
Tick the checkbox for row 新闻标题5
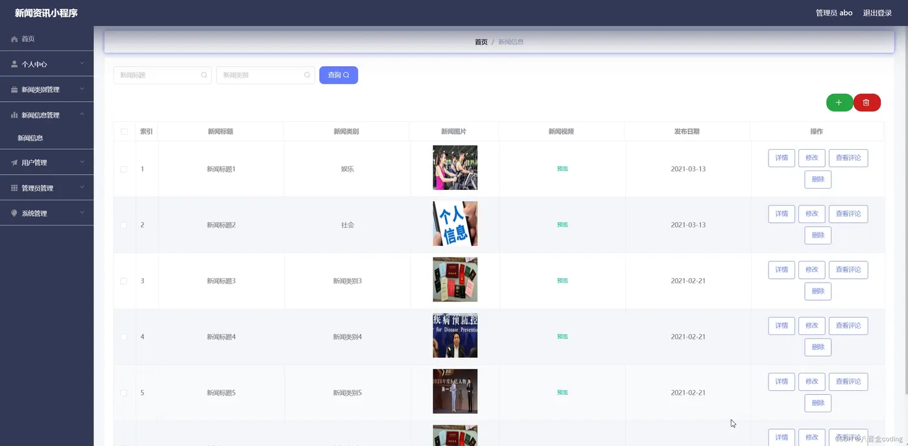coord(124,393)
